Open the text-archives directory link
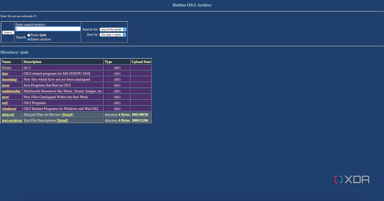Screen dimensions: 384x201 pyautogui.click(x=12, y=120)
